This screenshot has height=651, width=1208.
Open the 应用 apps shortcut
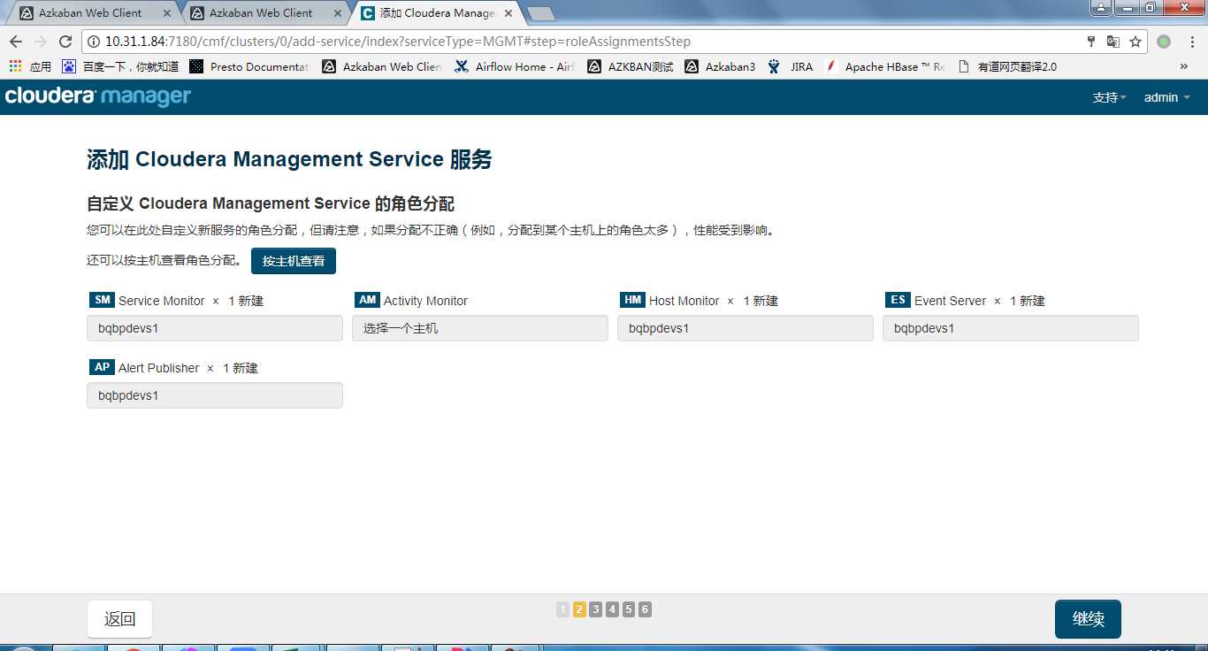click(30, 66)
